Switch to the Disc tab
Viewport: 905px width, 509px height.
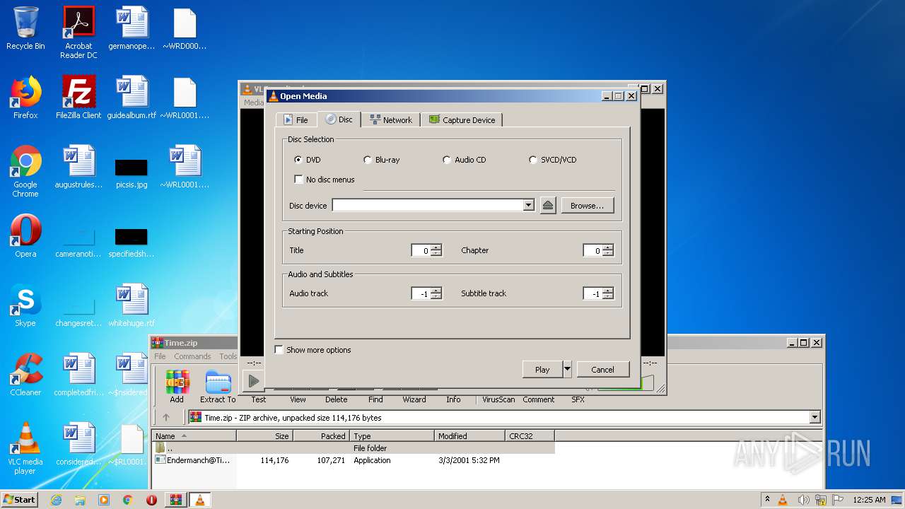coord(339,119)
